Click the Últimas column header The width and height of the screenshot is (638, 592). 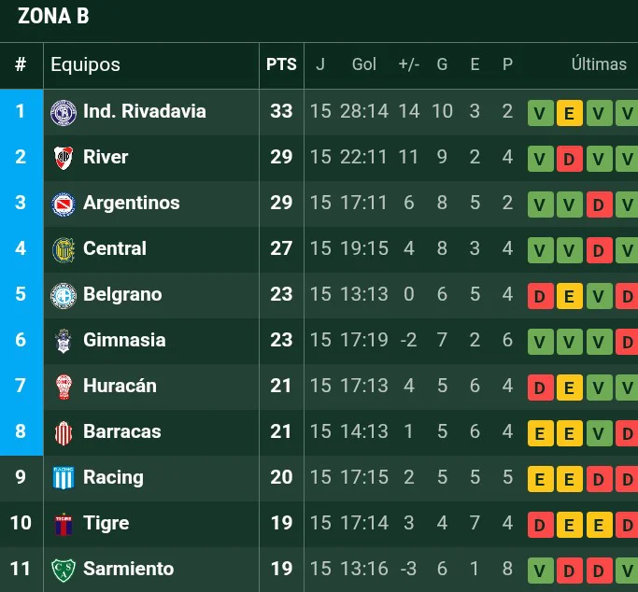click(599, 64)
